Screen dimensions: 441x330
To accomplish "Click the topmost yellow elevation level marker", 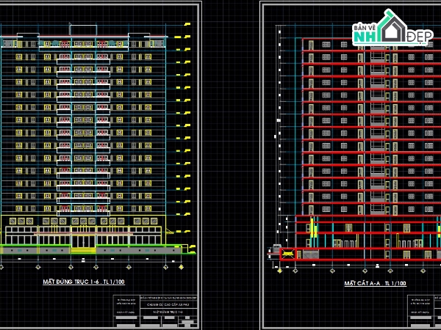I will pyautogui.click(x=187, y=24).
